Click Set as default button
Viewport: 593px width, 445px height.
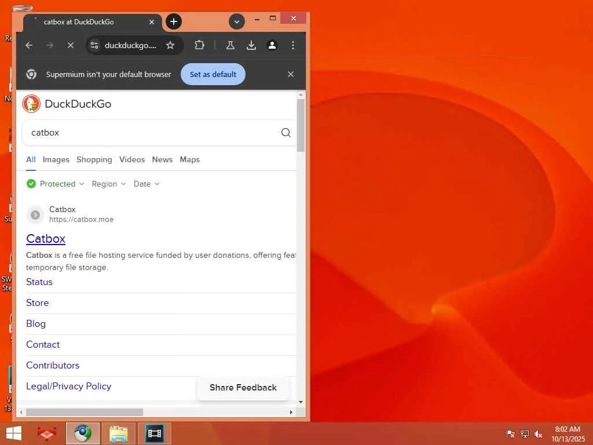[x=213, y=74]
